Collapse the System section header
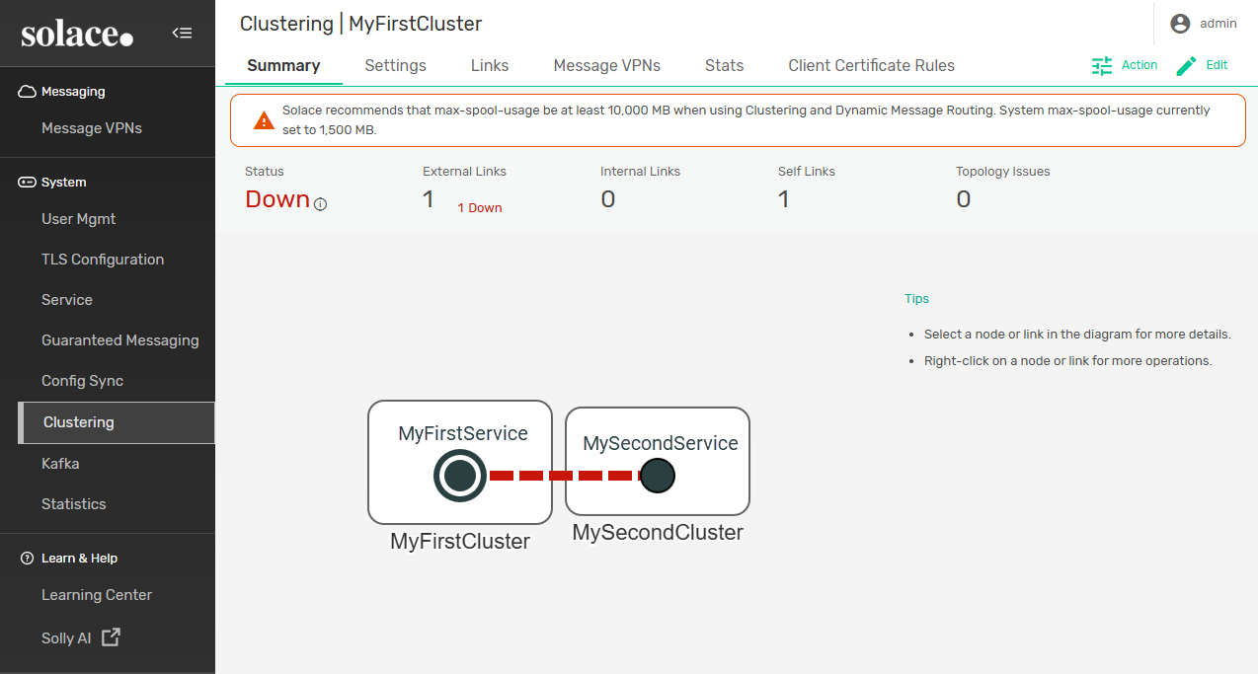1258x674 pixels. click(63, 183)
